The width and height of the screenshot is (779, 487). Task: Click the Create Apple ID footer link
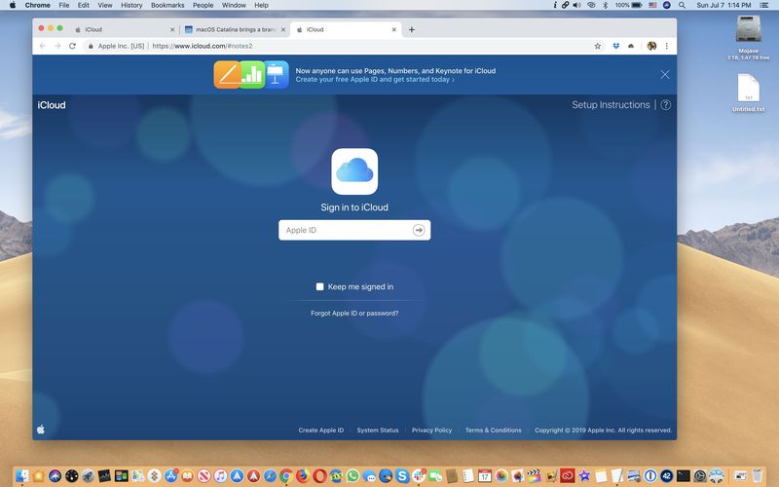321,431
